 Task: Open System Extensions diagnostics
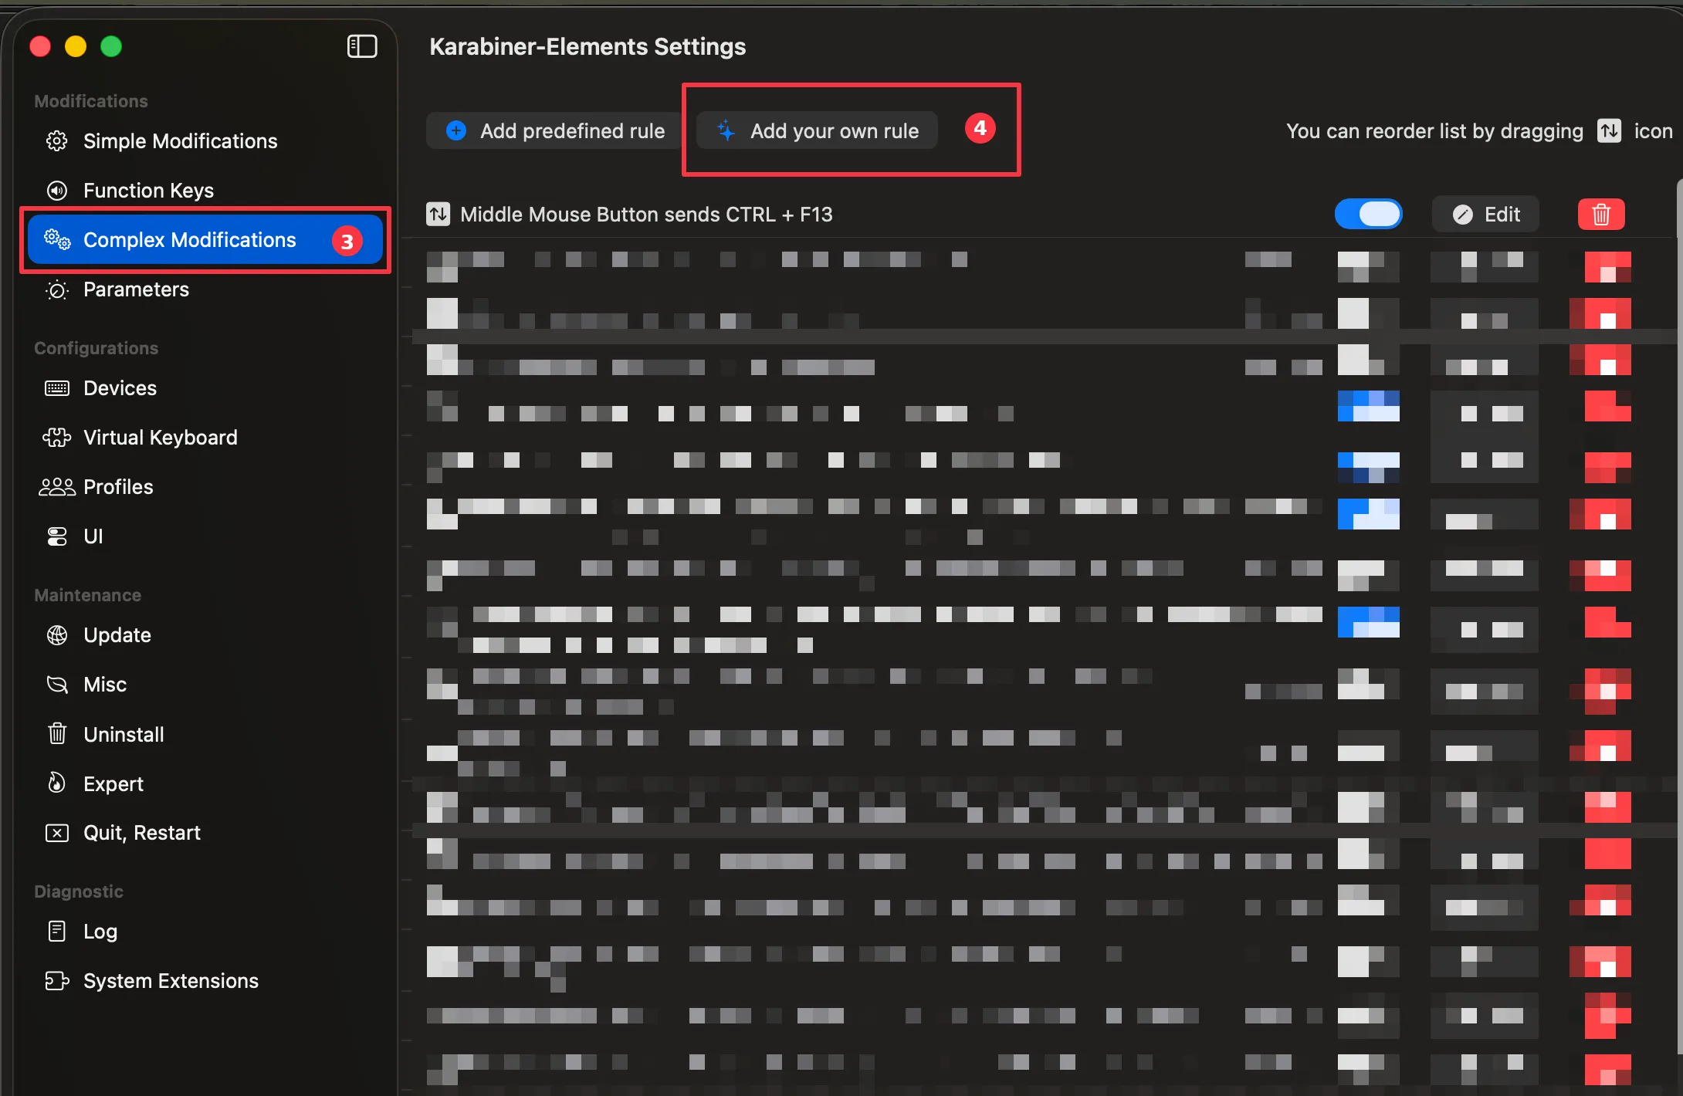(x=171, y=980)
